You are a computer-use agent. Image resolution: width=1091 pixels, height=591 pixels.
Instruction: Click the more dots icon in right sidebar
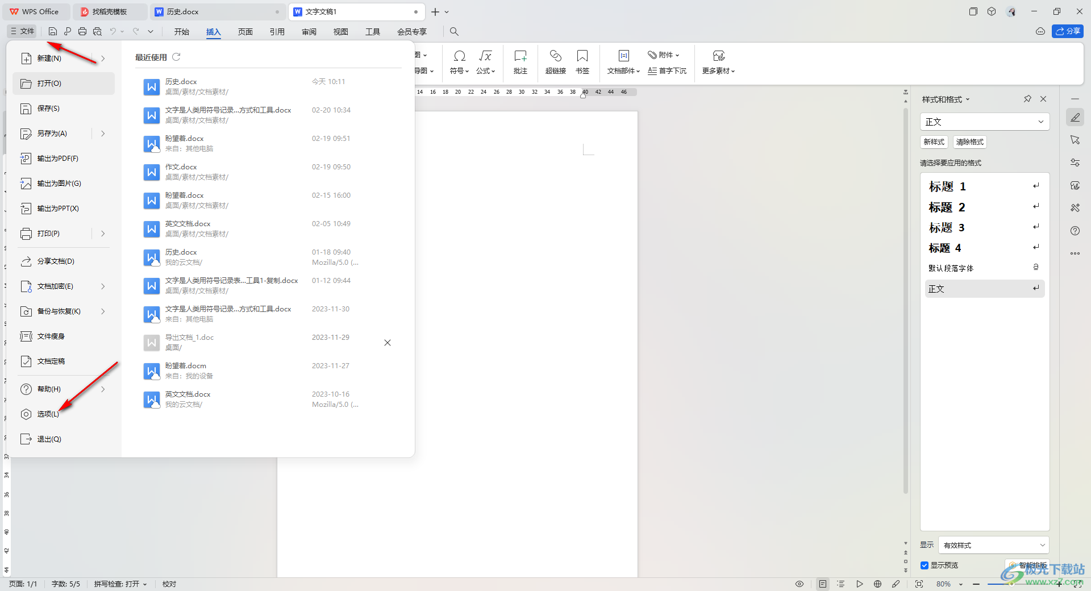(x=1075, y=253)
